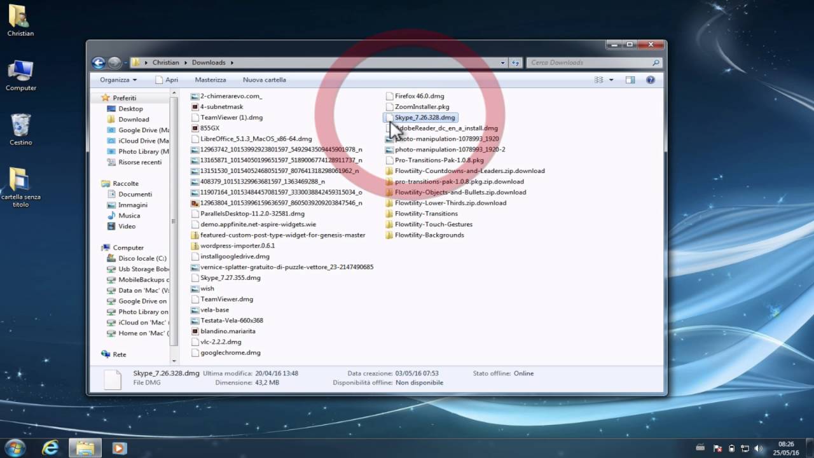This screenshot has width=814, height=458.
Task: Select Google Drive in Preferiti sidebar
Action: [x=137, y=130]
